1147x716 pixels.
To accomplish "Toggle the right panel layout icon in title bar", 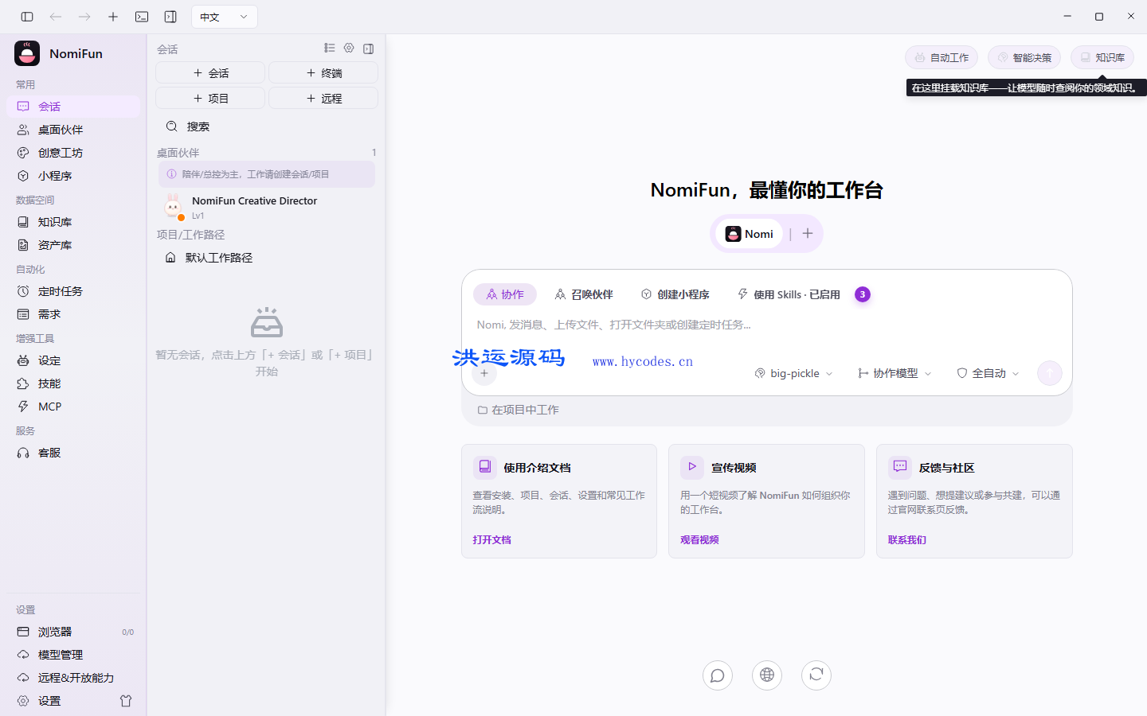I will pos(170,17).
